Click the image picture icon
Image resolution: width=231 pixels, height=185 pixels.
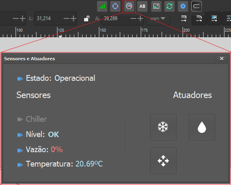coord(156,6)
